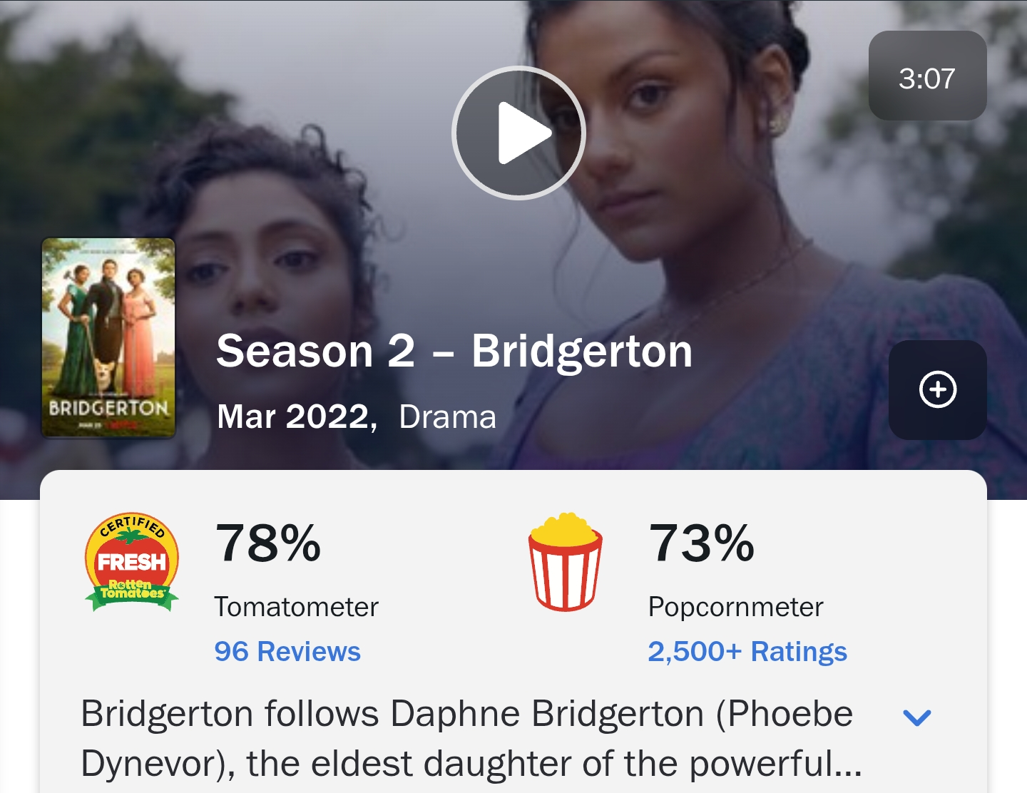This screenshot has height=793, width=1027.
Task: Click the Certified Fresh tomato badge
Action: [132, 562]
